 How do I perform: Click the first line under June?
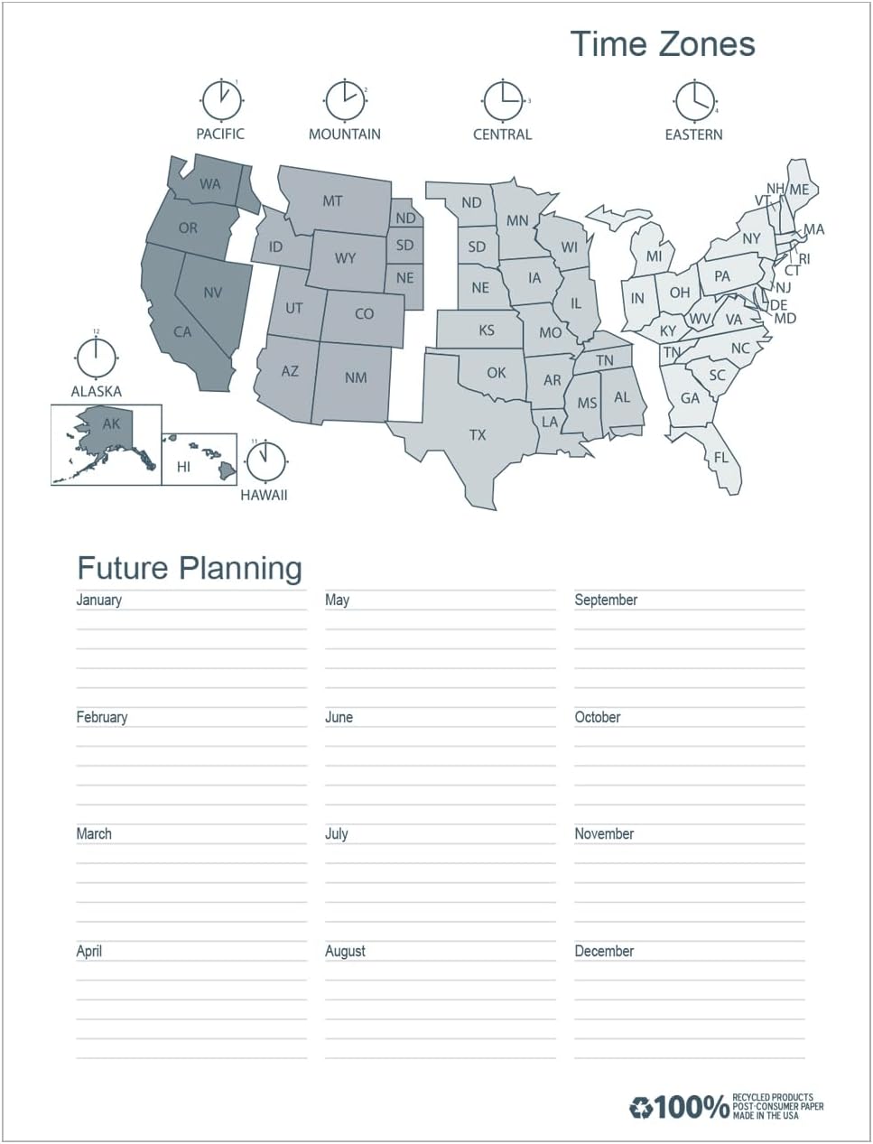441,745
